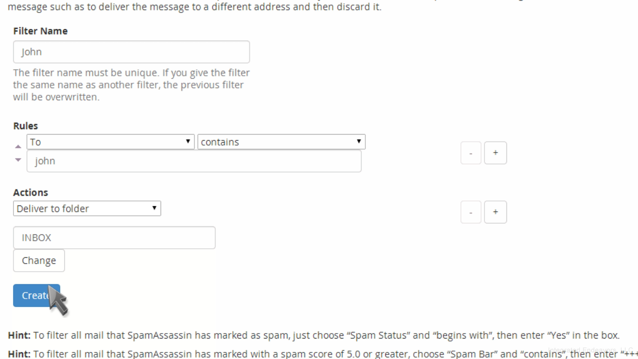
Task: Remove the rule using the minus button
Action: pos(471,153)
